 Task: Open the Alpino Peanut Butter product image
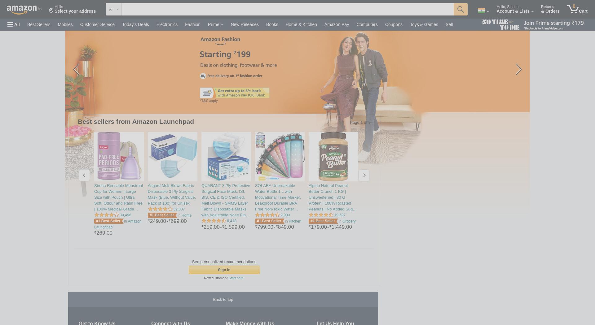click(333, 157)
